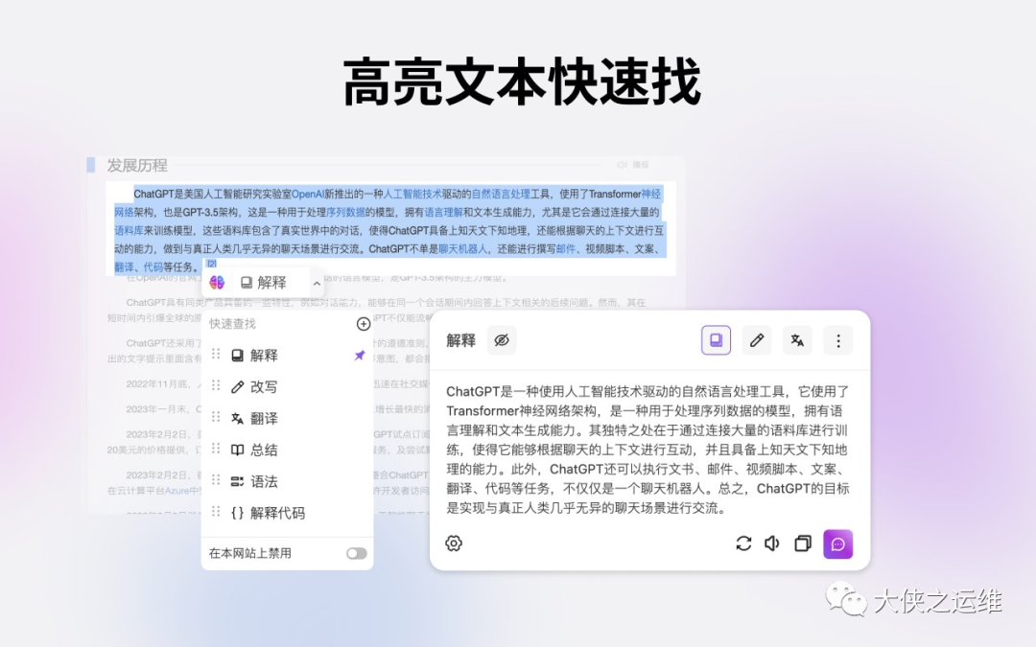This screenshot has height=647, width=1036.
Task: Click the Azure link in background article
Action: tap(177, 491)
